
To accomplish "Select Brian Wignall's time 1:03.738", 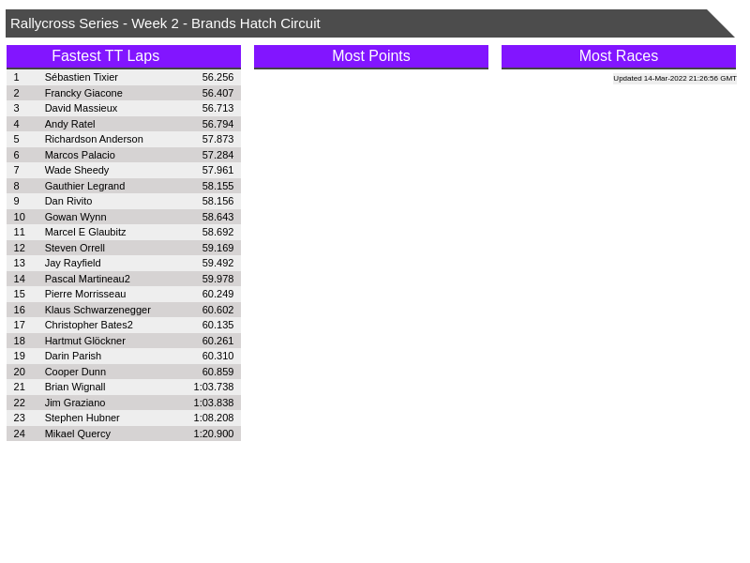I will (214, 387).
